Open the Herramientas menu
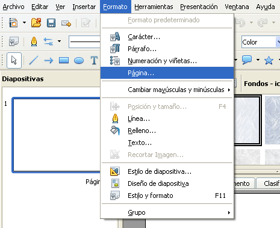280x228 pixels. 154,7
